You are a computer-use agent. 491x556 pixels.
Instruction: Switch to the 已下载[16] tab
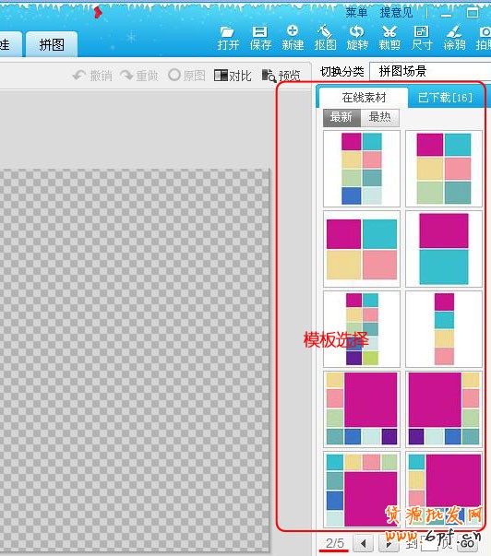[x=445, y=98]
